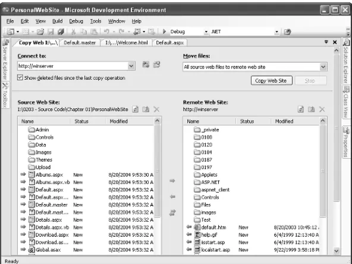This screenshot has height=264, width=352.
Task: Toggle Show deleted files since last copy checkbox
Action: point(20,77)
